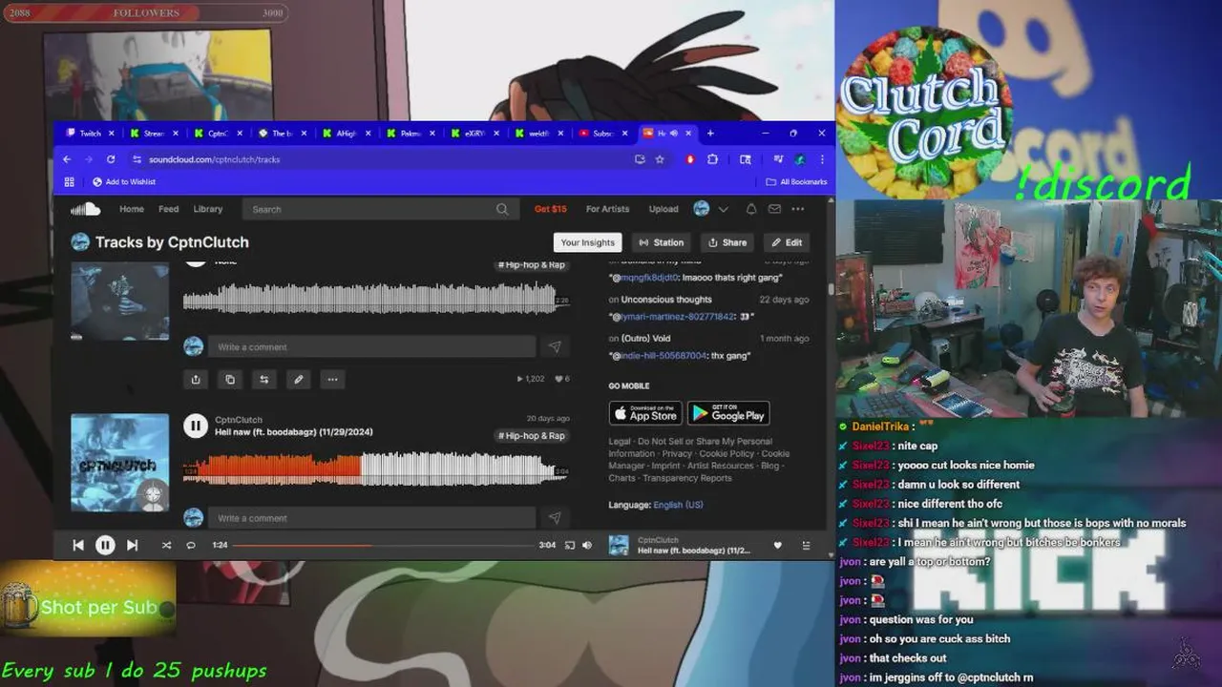Open the SoundCloud logo home link
The image size is (1222, 687).
(85, 209)
